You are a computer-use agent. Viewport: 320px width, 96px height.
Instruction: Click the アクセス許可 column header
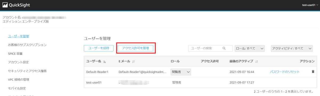click(x=210, y=61)
